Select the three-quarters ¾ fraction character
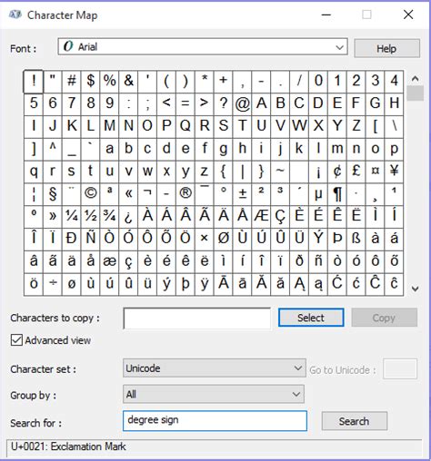 click(109, 216)
